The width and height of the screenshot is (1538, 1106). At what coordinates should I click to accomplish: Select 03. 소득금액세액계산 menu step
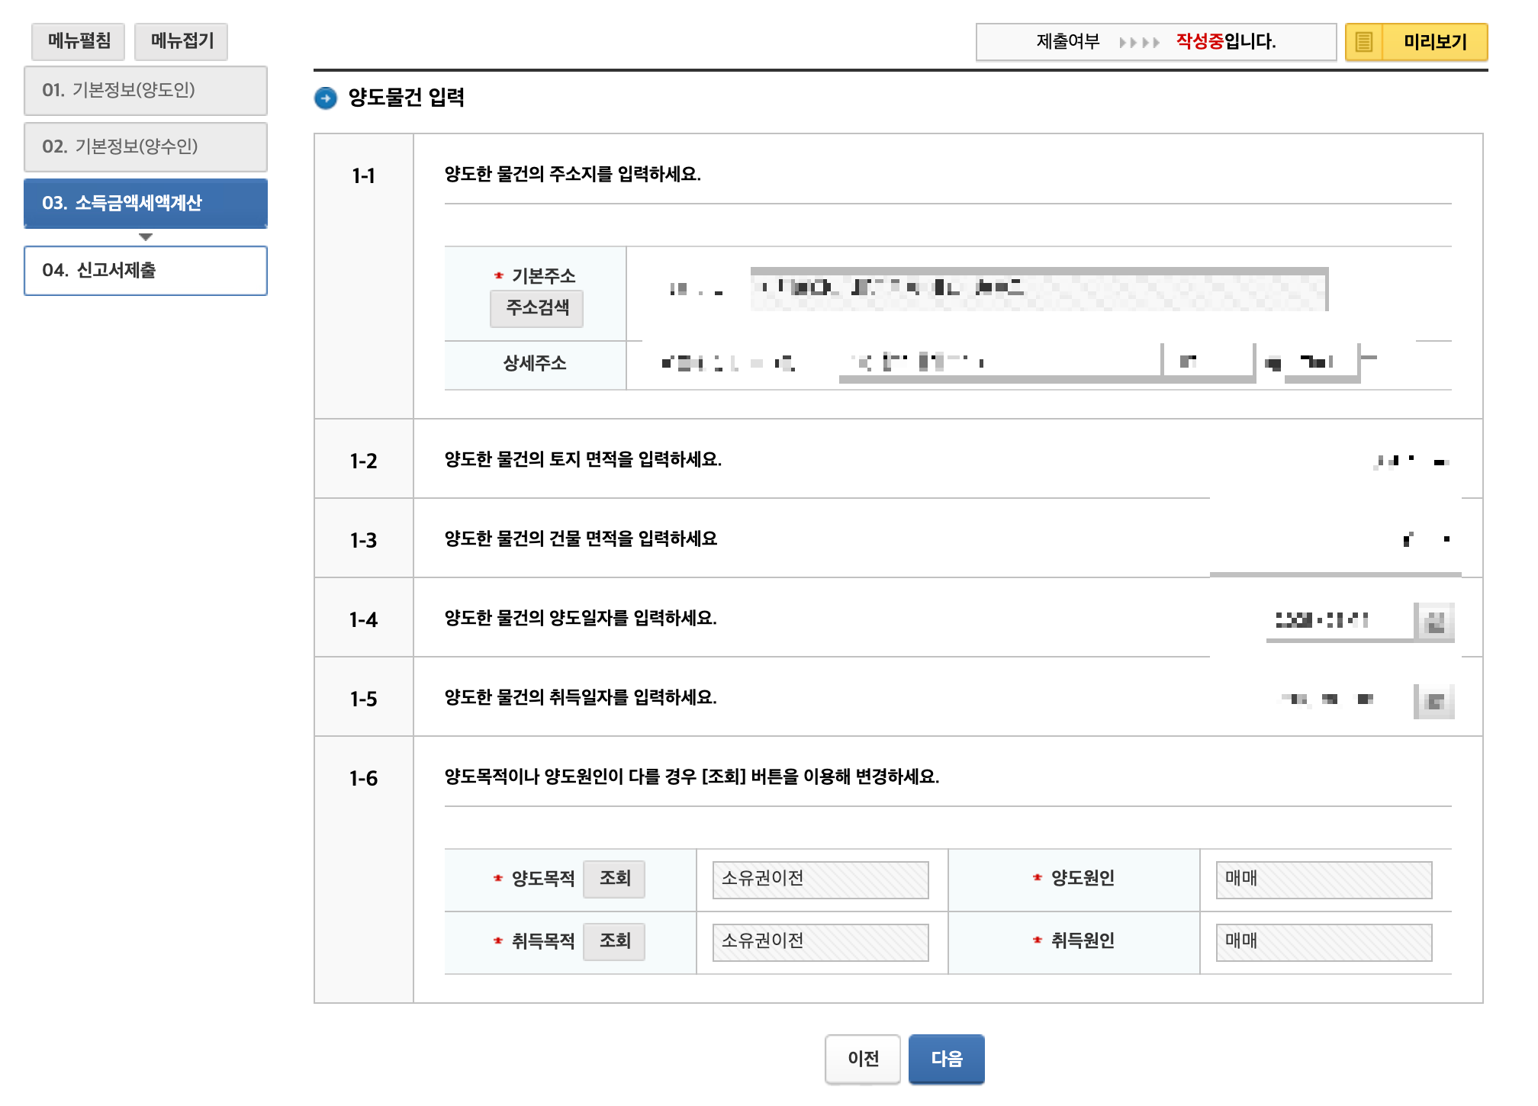click(146, 204)
